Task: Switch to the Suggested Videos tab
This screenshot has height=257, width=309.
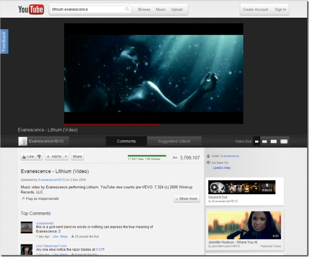Action: click(174, 141)
